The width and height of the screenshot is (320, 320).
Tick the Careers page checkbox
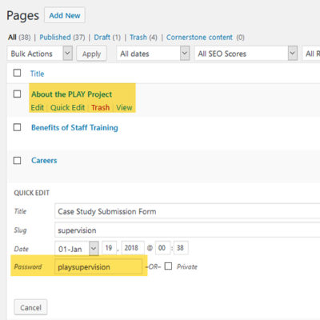coord(17,160)
